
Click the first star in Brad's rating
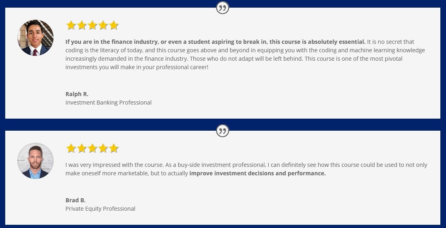[71, 148]
